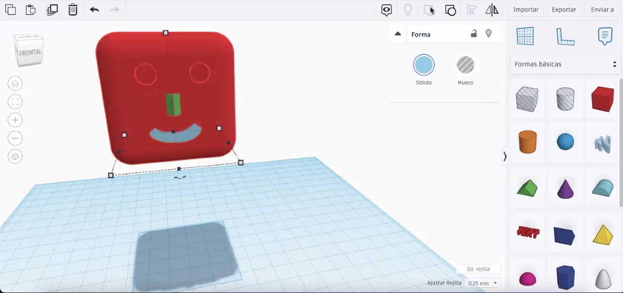623x293 pixels.
Task: Click the Exportar button
Action: (x=564, y=10)
